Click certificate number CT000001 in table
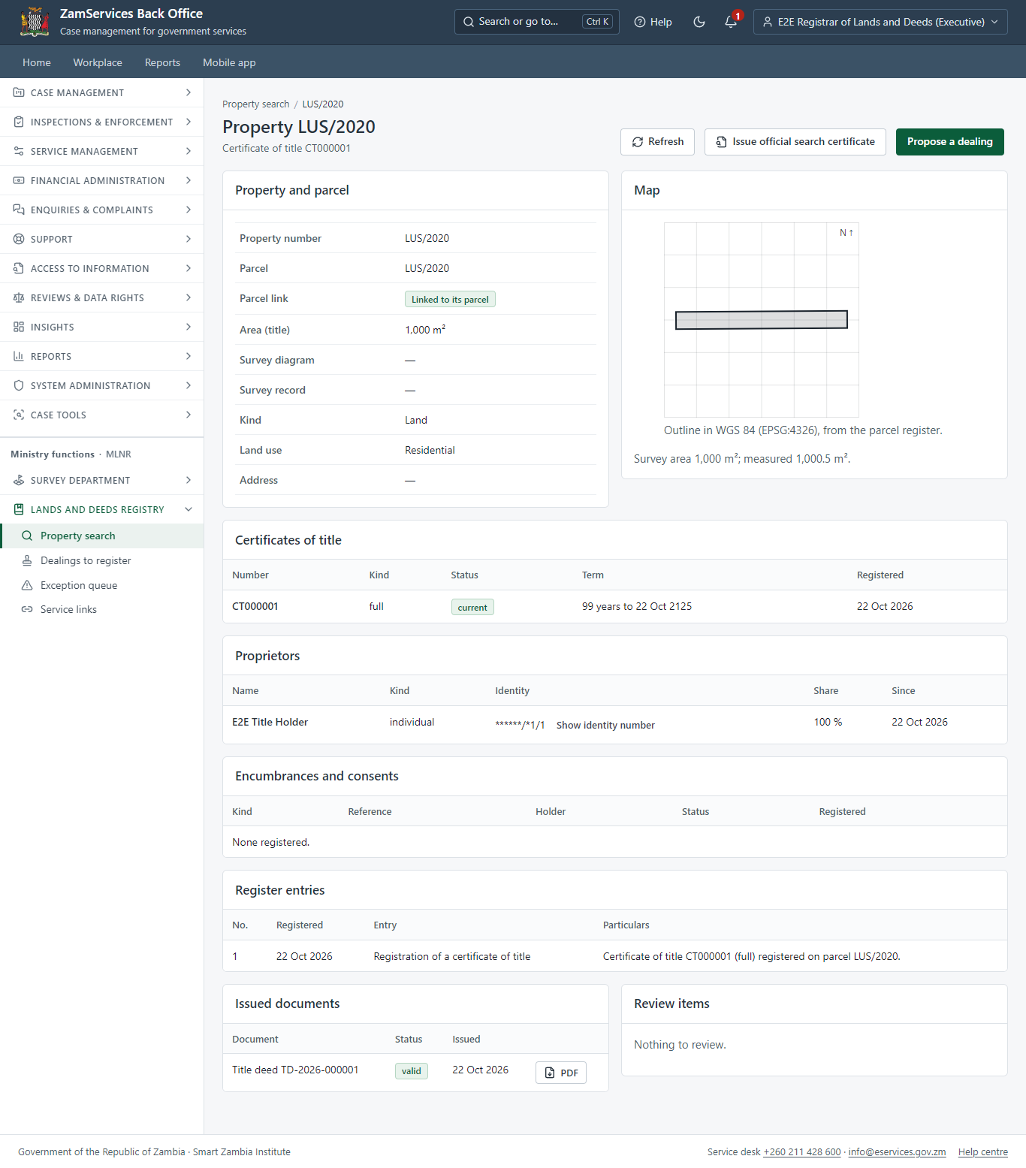 255,606
